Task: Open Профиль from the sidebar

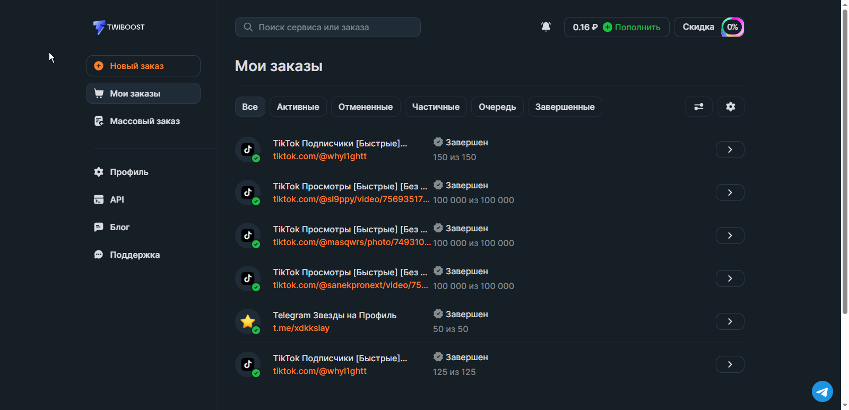Action: [x=129, y=172]
